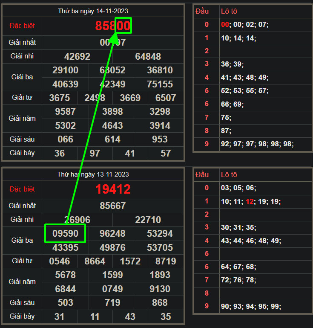Select fourth prize number 6507
This screenshot has height=328, width=313.
pyautogui.click(x=166, y=98)
